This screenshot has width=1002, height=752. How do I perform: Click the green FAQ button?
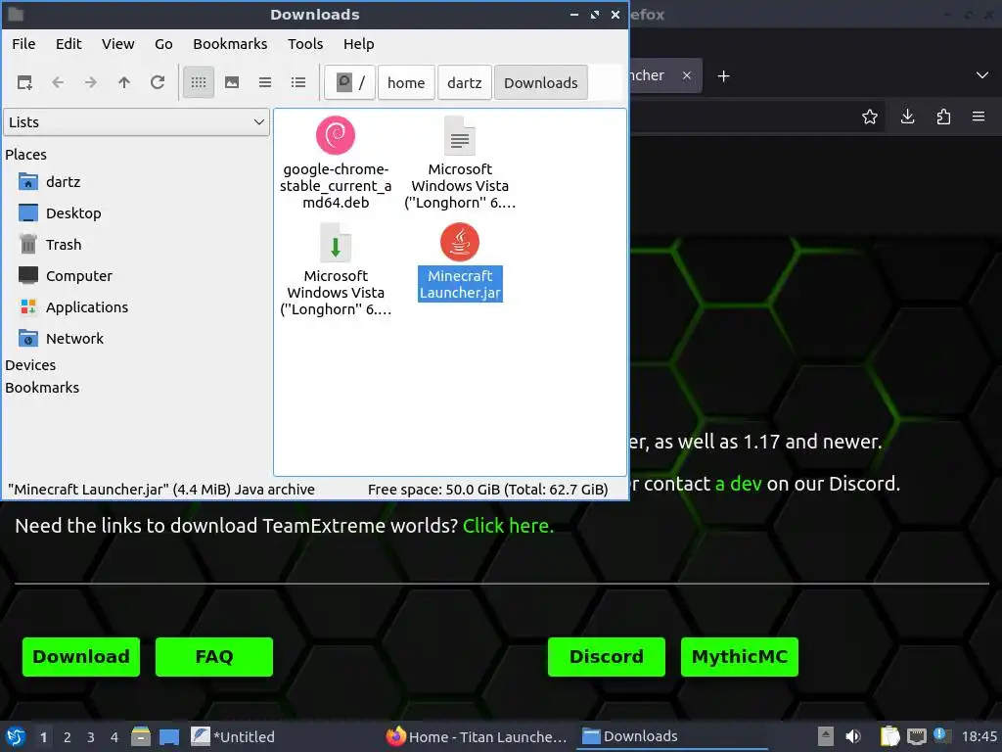click(214, 657)
